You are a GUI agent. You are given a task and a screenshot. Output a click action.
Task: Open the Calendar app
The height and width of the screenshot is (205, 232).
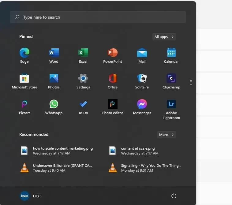pyautogui.click(x=171, y=55)
